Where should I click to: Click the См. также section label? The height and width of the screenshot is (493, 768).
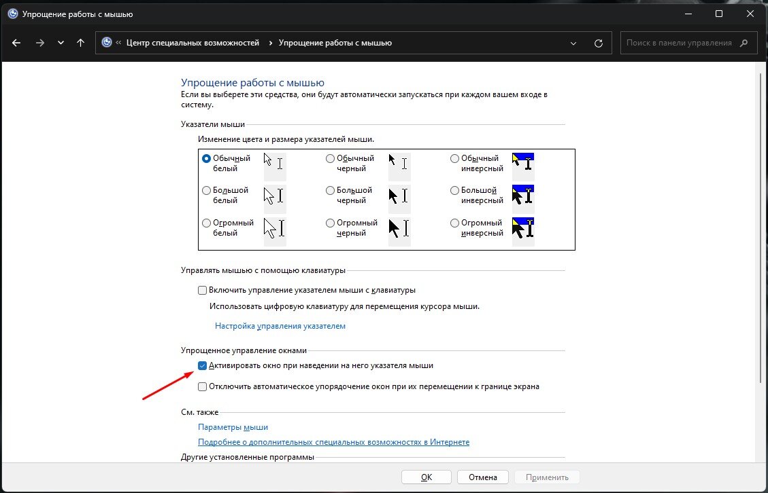(x=200, y=412)
